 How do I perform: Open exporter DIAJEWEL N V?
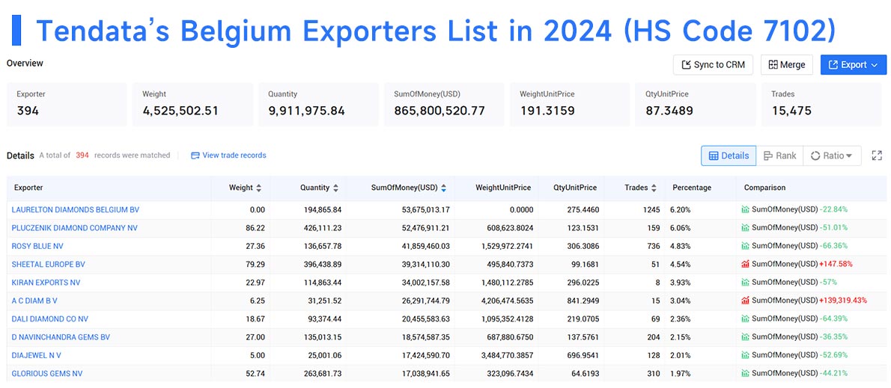point(37,355)
